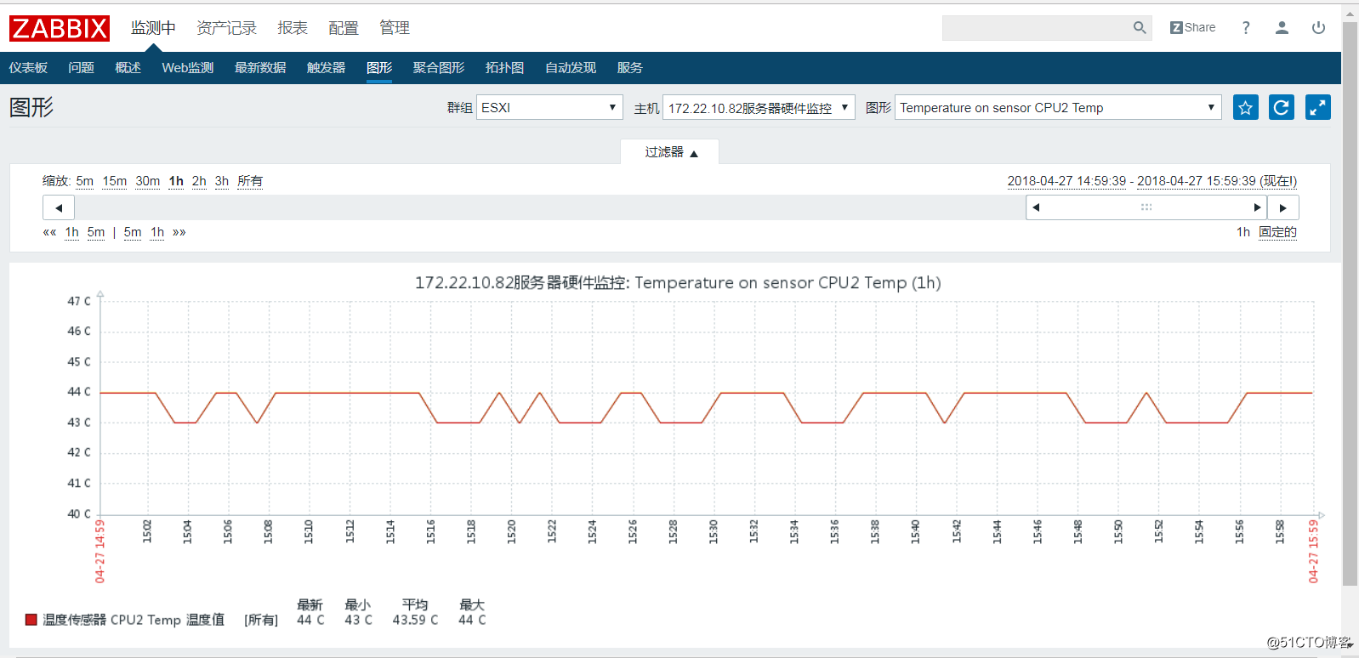Go to the 概述 submenu
This screenshot has width=1359, height=658.
(x=128, y=68)
